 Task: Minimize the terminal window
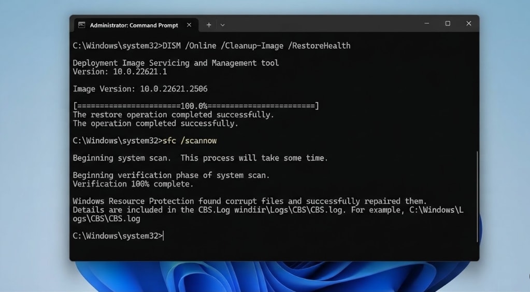(426, 23)
